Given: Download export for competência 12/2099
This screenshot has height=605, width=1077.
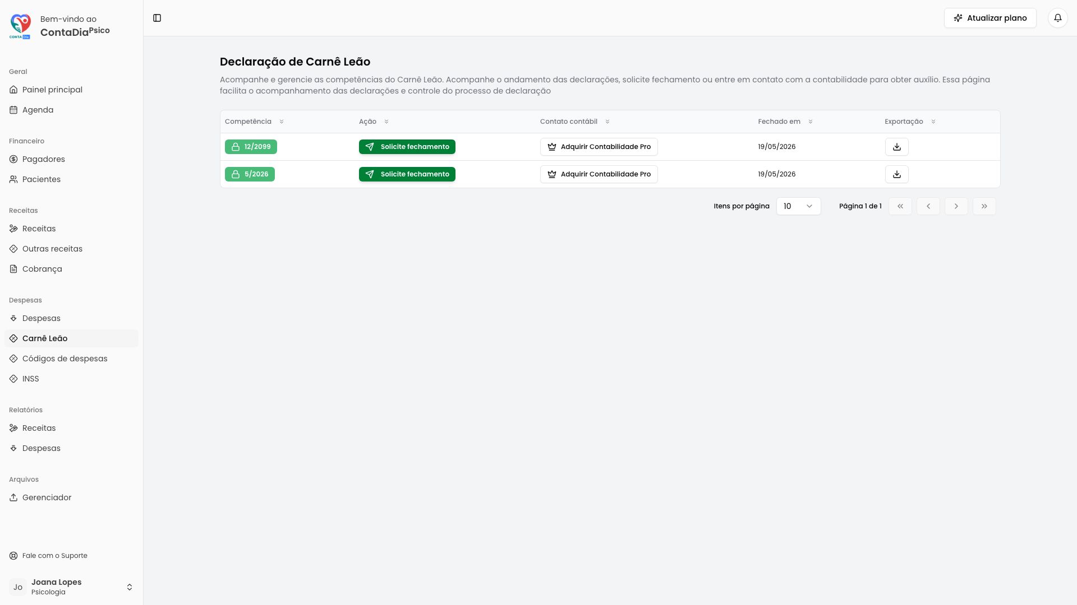Looking at the screenshot, I should 896,147.
